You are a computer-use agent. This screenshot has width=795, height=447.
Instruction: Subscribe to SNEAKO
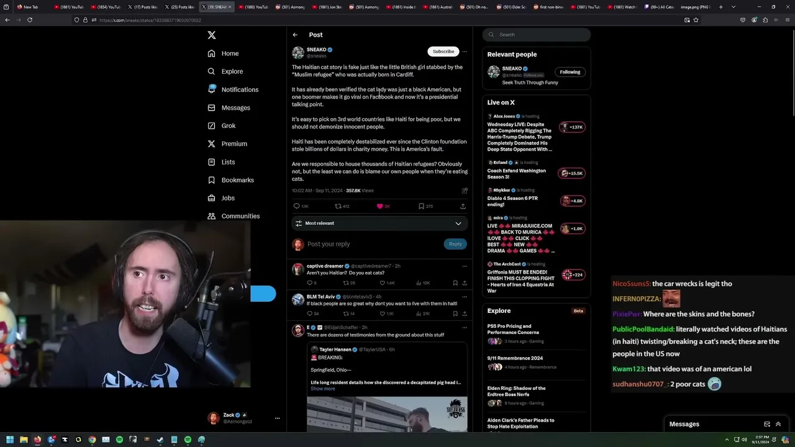(x=443, y=52)
